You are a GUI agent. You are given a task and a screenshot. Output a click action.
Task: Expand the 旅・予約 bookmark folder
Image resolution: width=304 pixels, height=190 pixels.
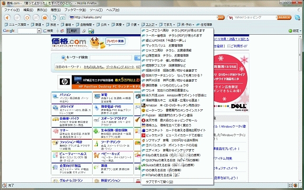(x=186, y=25)
